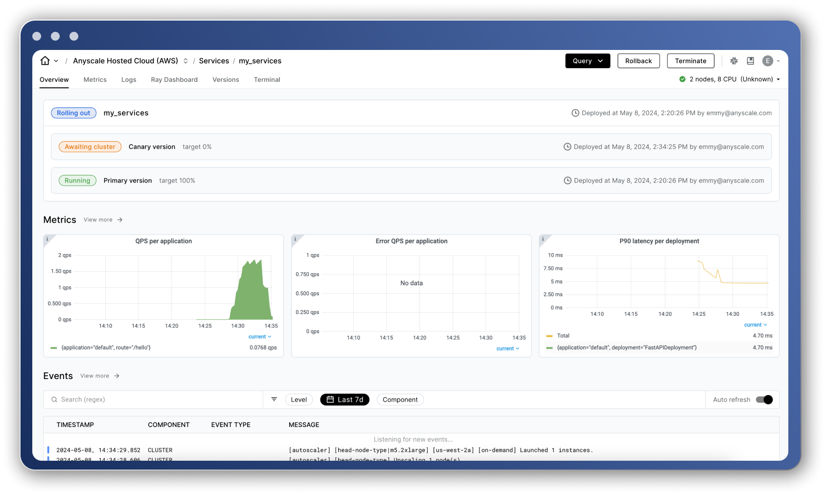Viewport: 826px width, 495px height.
Task: Focus the Search (regex) events field
Action: [153, 400]
